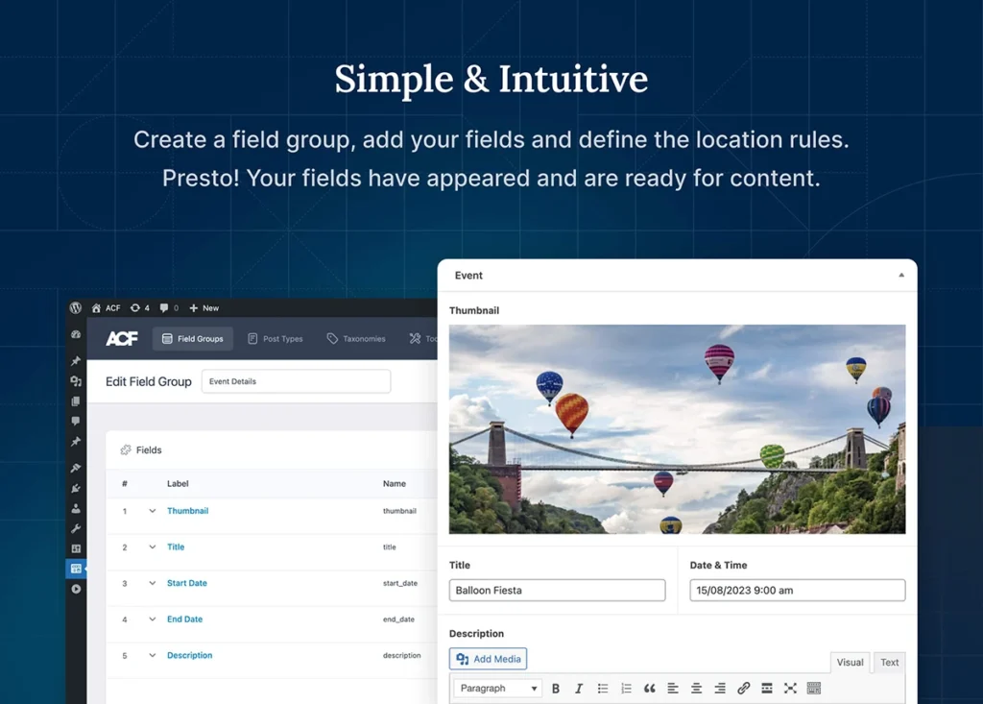Viewport: 983px width, 704px height.
Task: Open the Post Types tab
Action: click(x=275, y=339)
